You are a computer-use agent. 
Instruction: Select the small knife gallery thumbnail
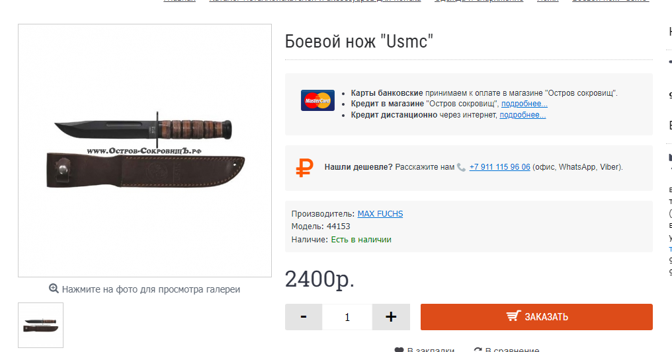[x=41, y=325]
